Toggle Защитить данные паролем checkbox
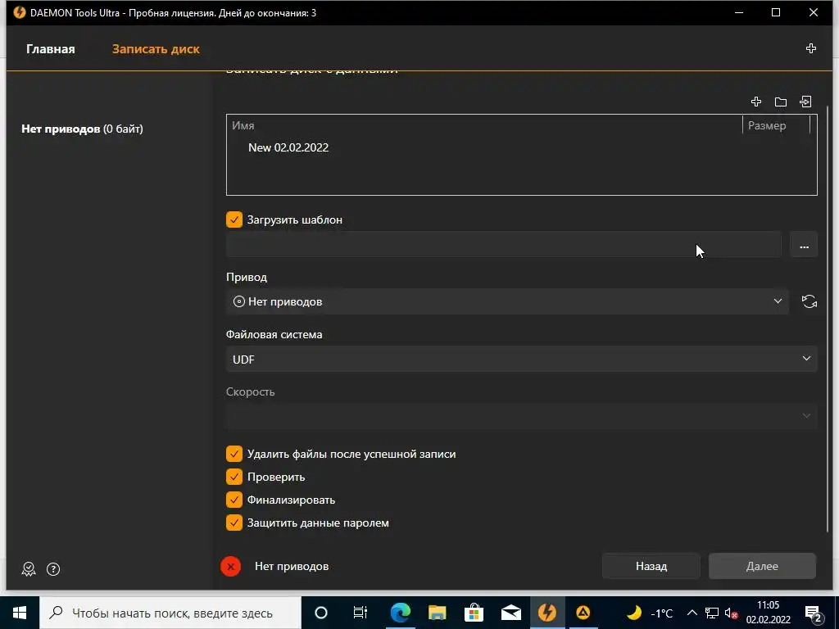 tap(234, 523)
